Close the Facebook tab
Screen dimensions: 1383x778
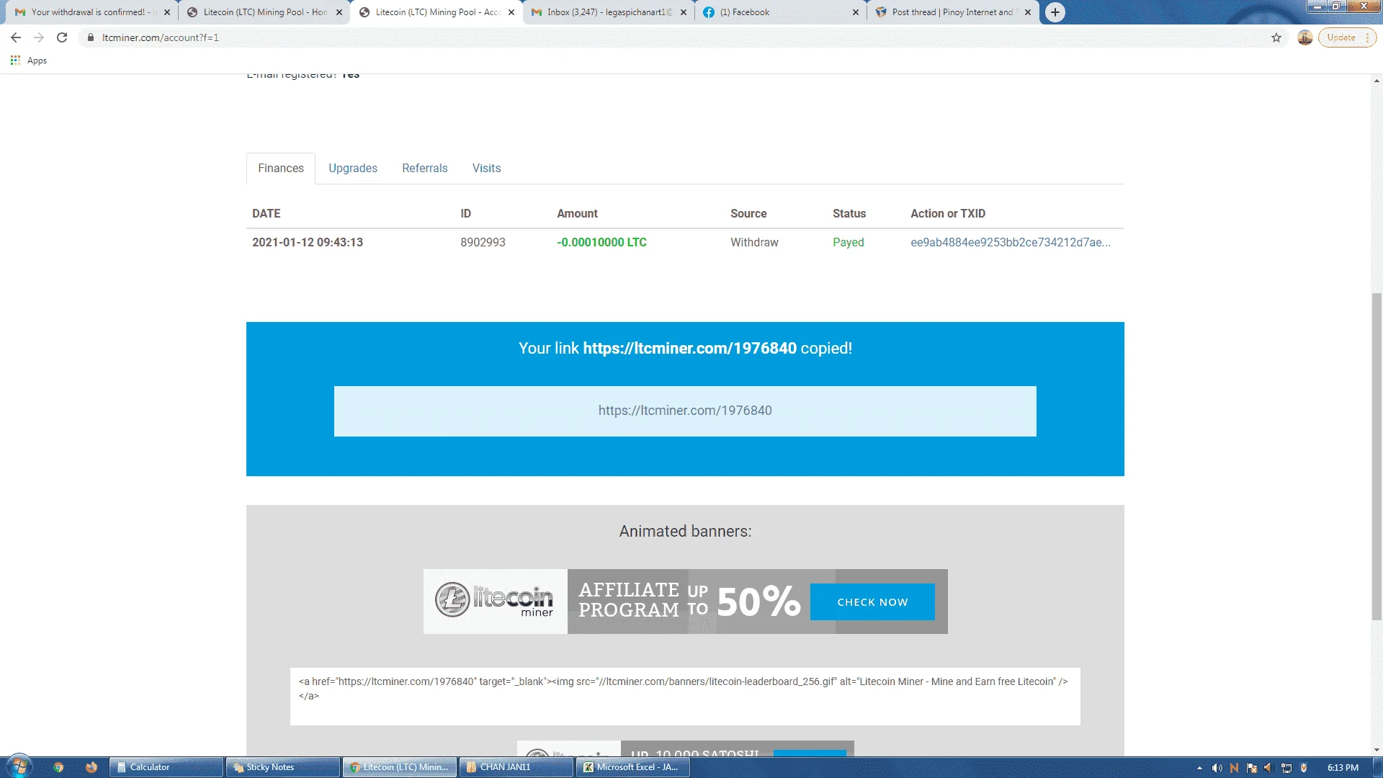pyautogui.click(x=856, y=12)
